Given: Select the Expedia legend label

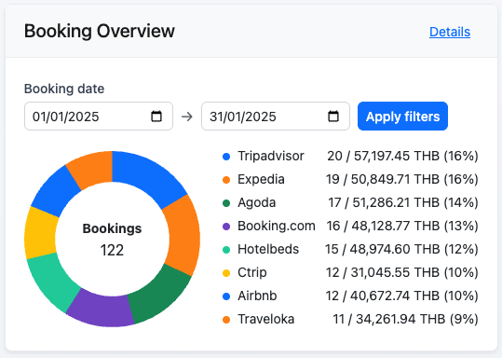Looking at the screenshot, I should [261, 180].
